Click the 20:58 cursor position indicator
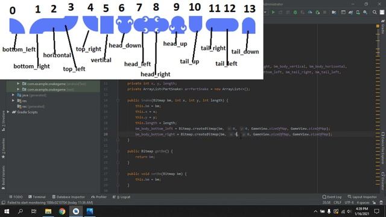This screenshot has width=386, height=217. pyautogui.click(x=326, y=203)
